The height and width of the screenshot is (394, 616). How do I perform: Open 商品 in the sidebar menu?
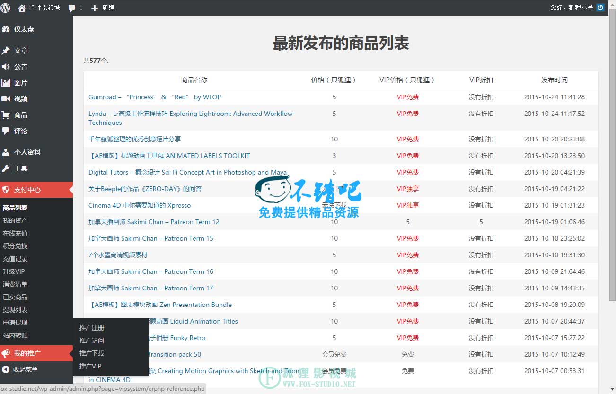21,115
